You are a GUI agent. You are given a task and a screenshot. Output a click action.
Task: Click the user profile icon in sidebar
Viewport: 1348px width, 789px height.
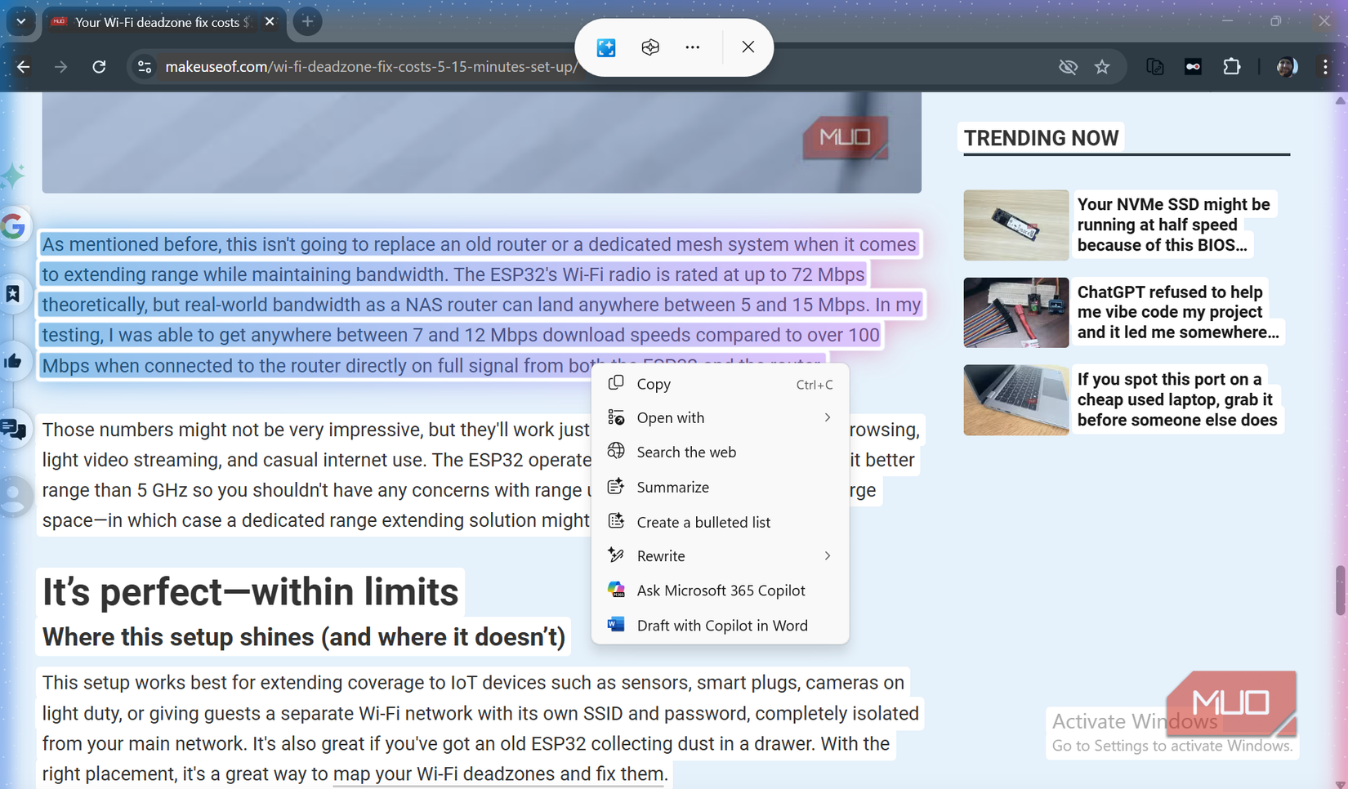[14, 496]
